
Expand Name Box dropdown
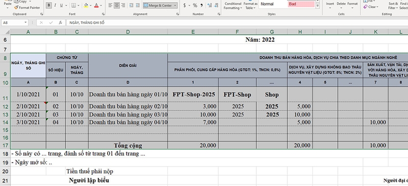(25, 22)
